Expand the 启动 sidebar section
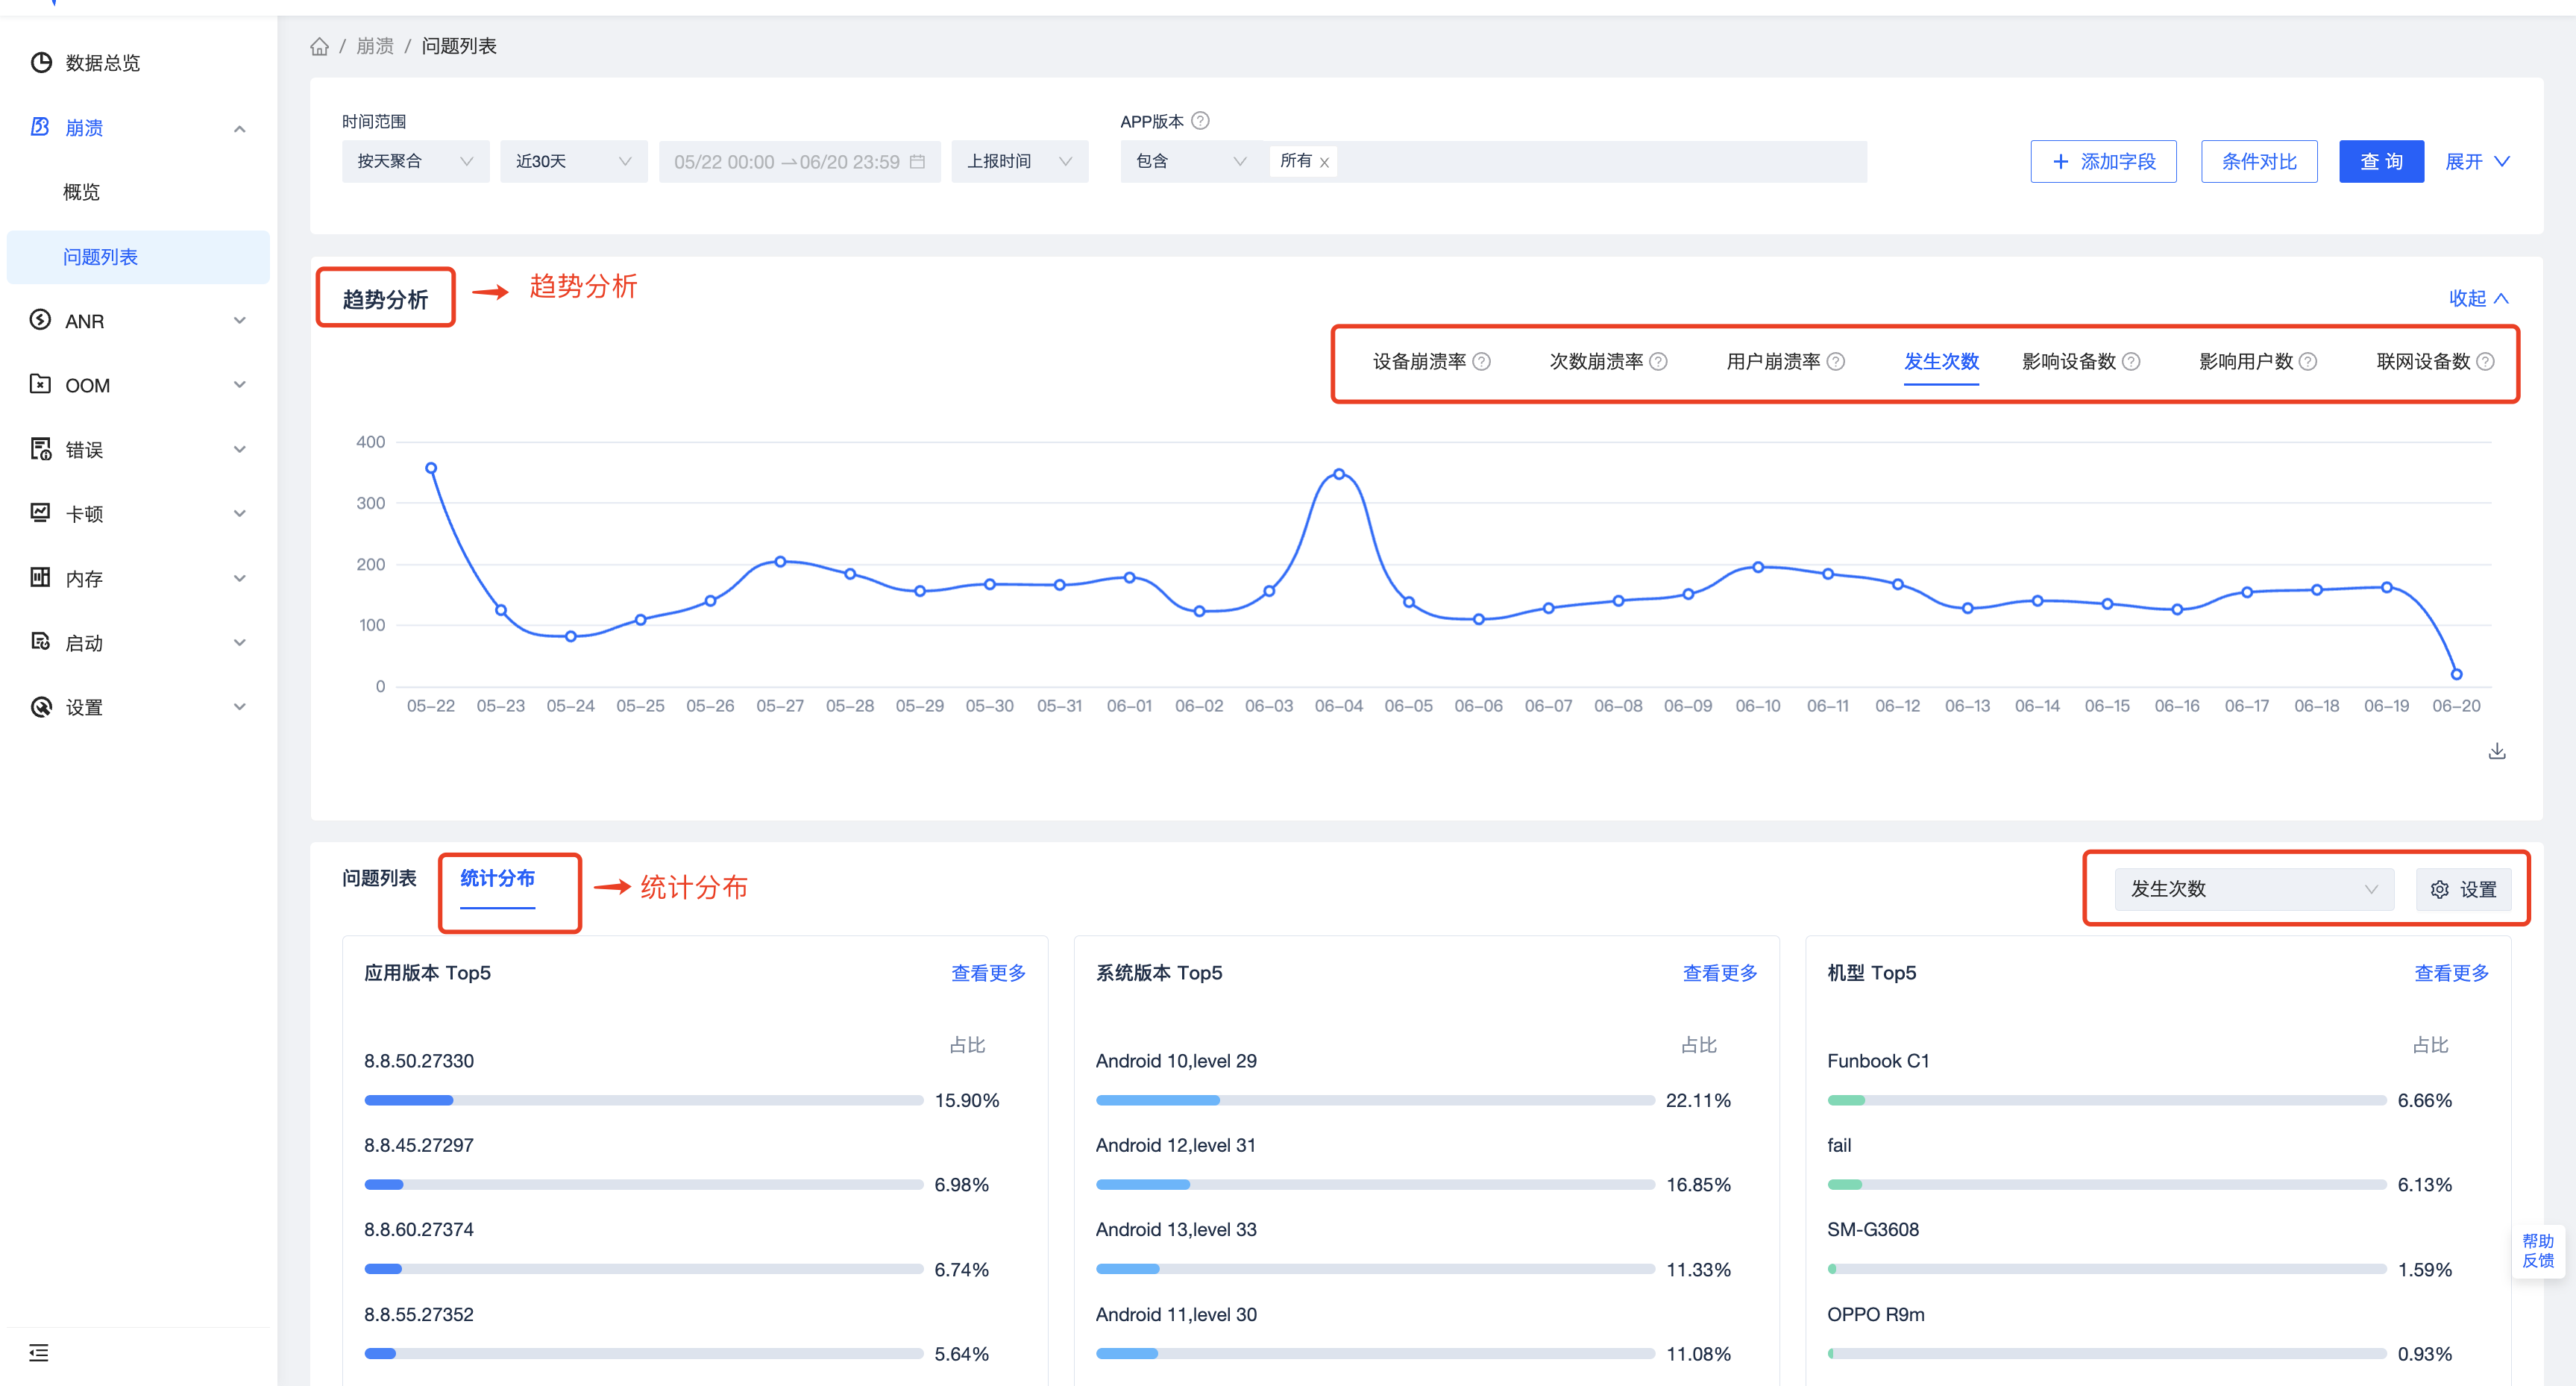The image size is (2576, 1386). (240, 643)
